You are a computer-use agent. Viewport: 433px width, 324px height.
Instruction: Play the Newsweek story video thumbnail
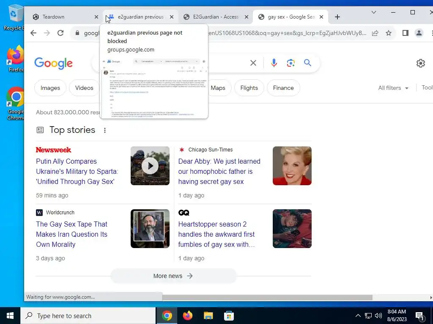(150, 166)
